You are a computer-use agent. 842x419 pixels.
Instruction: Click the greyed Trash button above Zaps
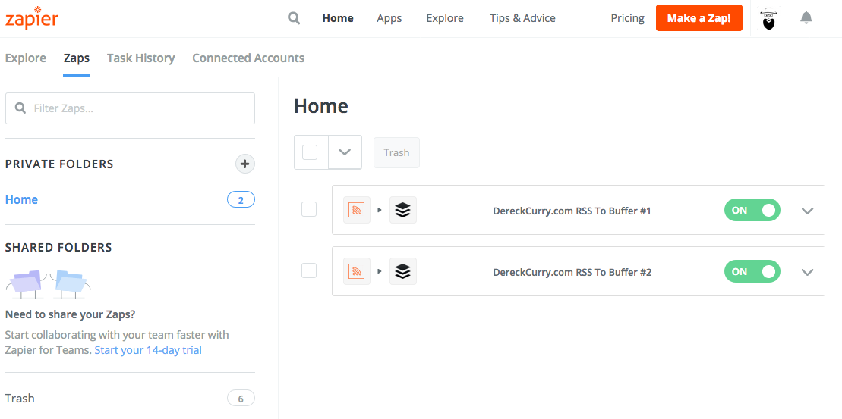click(397, 153)
